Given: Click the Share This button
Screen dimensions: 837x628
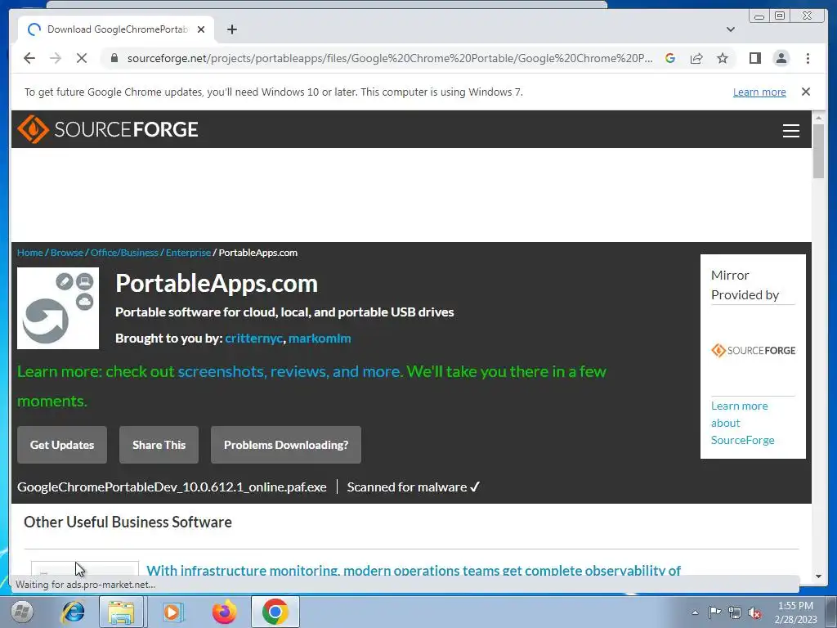Looking at the screenshot, I should pos(159,445).
